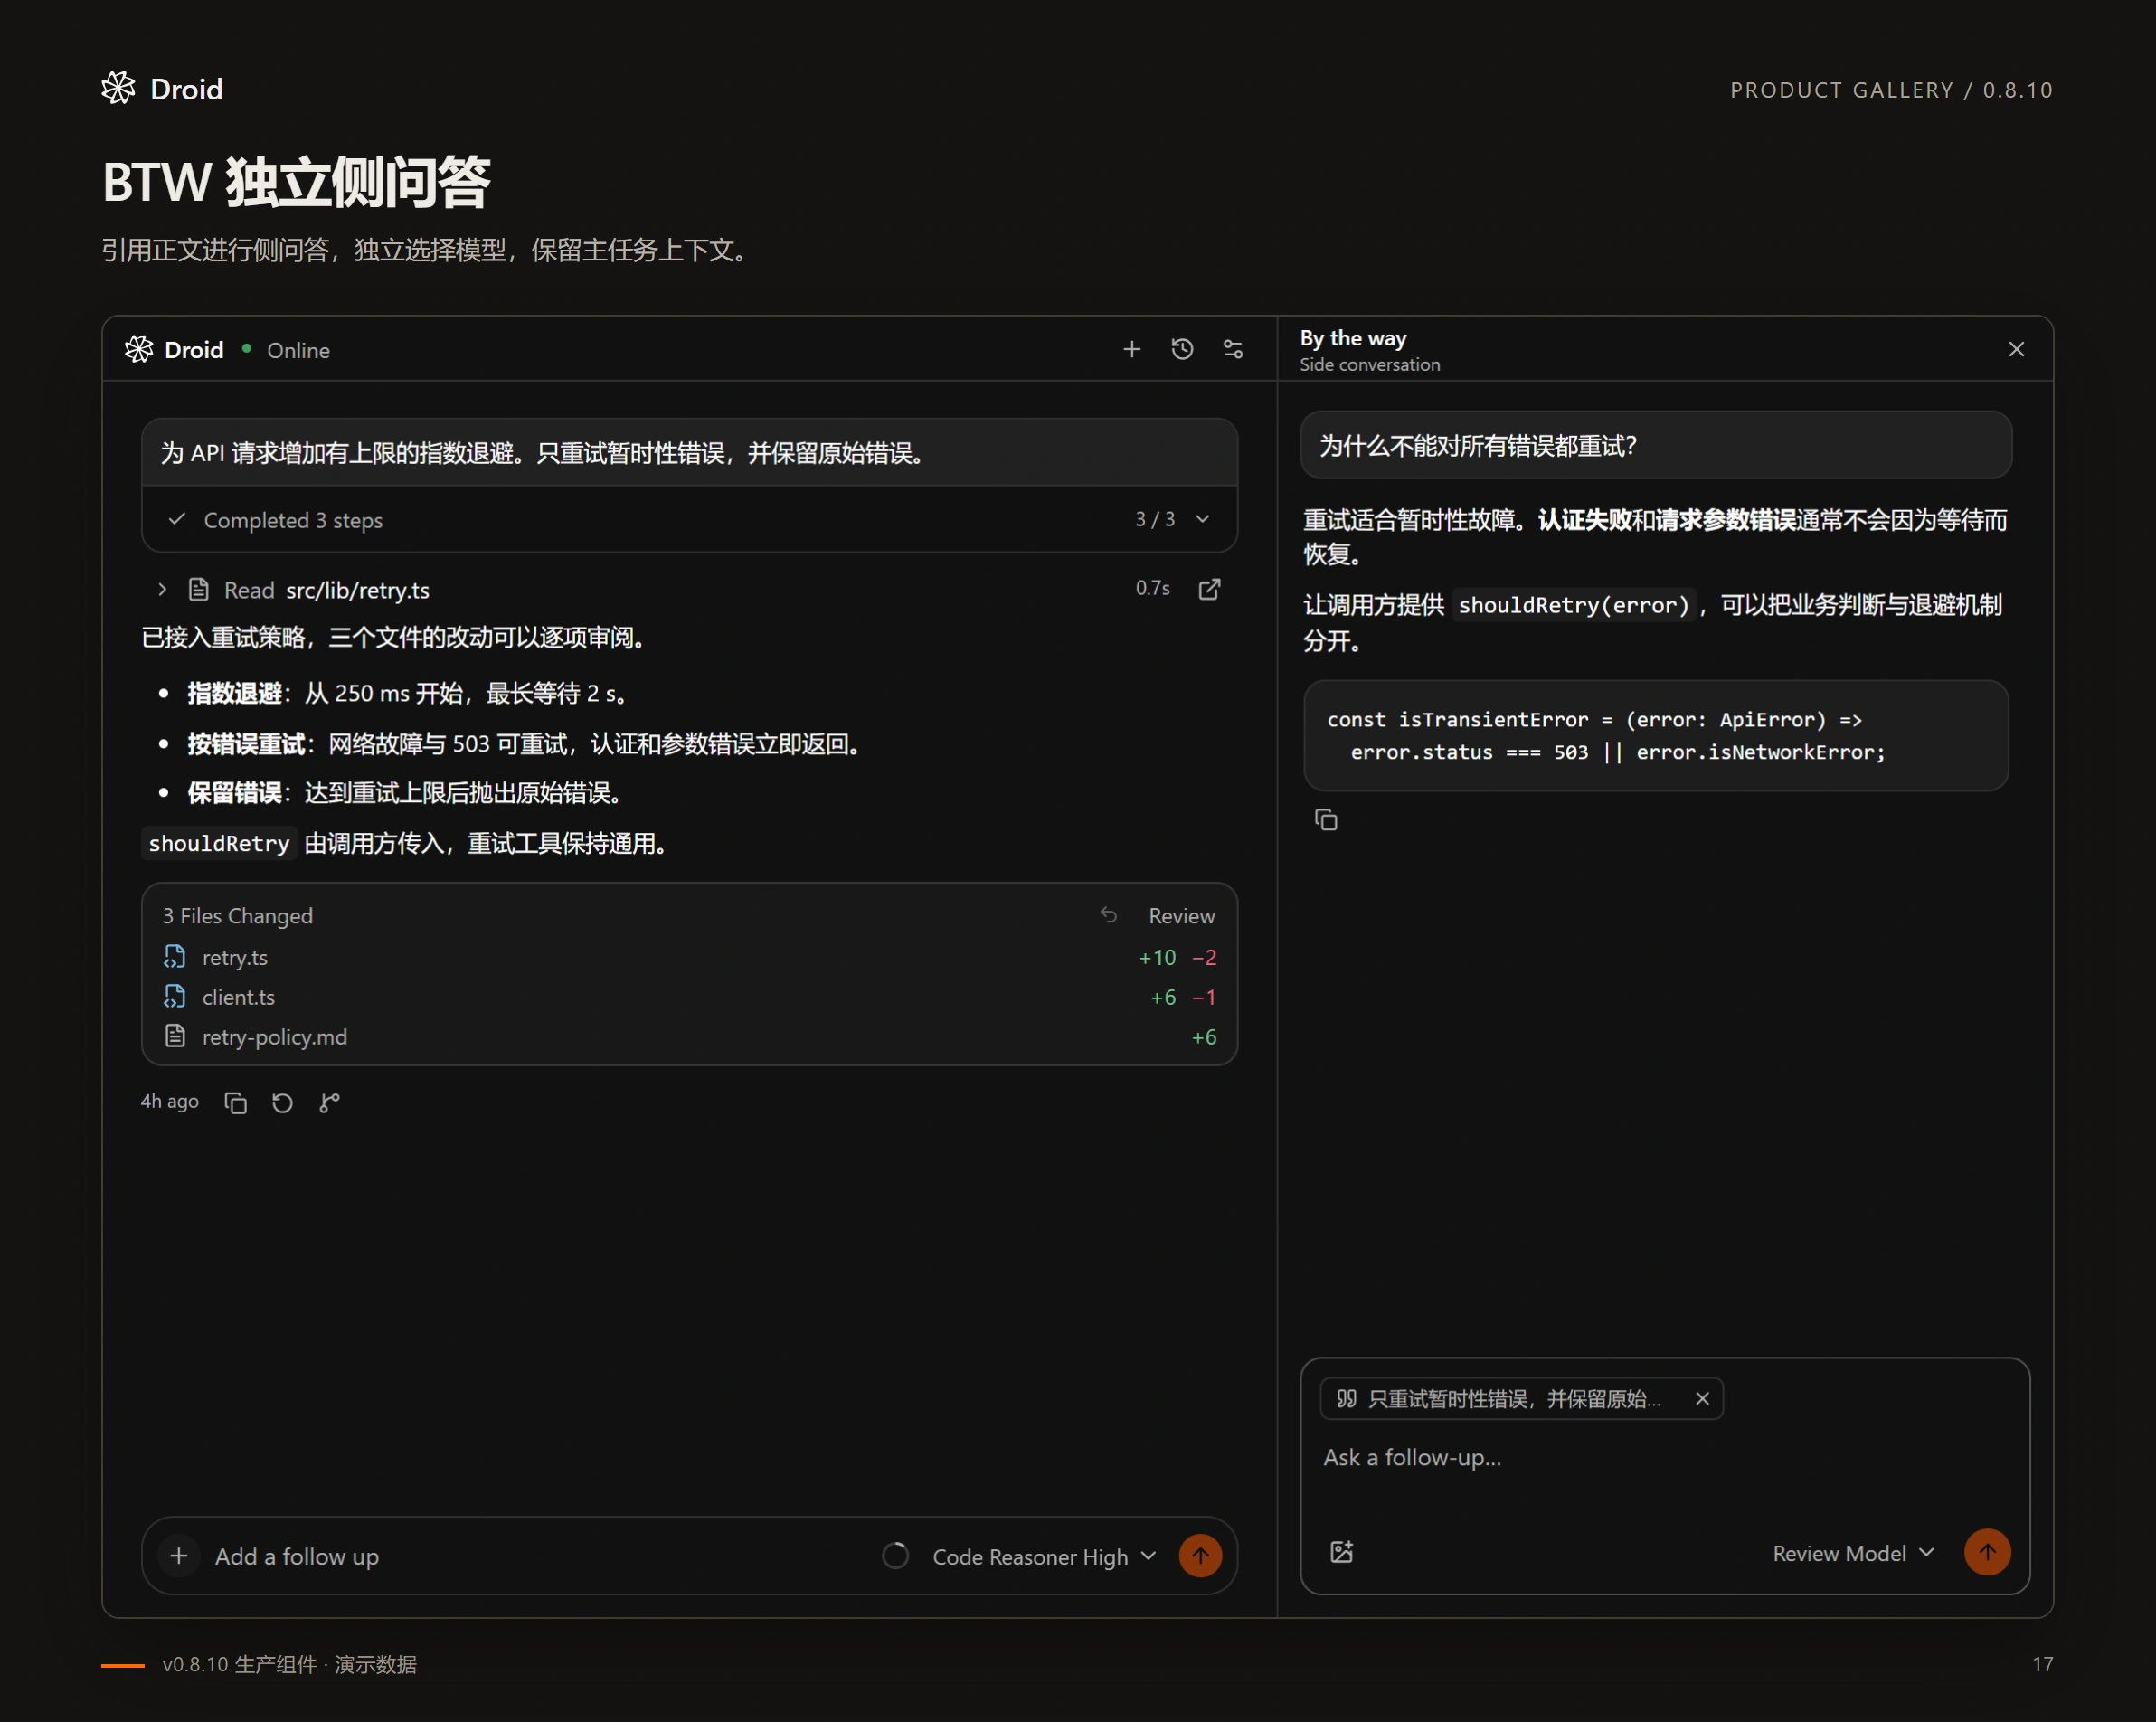Open client.ts in the changed files

[689, 997]
